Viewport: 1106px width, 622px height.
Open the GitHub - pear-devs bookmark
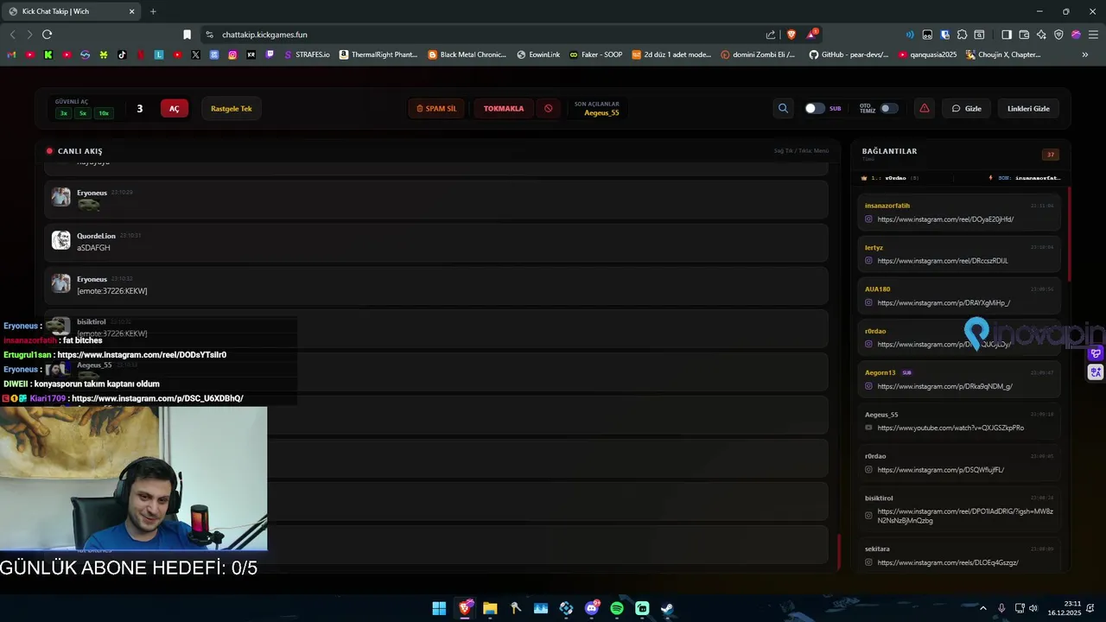click(x=849, y=54)
